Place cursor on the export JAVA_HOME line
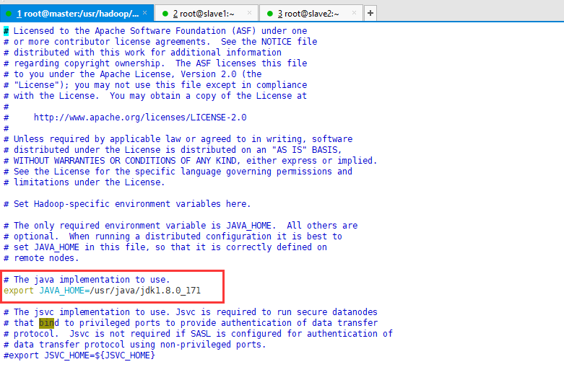 (x=102, y=291)
